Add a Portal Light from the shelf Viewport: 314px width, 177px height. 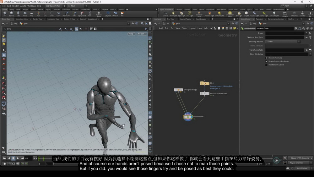coord(264,14)
